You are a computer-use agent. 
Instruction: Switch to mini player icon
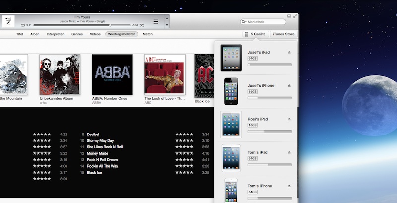coord(289,16)
